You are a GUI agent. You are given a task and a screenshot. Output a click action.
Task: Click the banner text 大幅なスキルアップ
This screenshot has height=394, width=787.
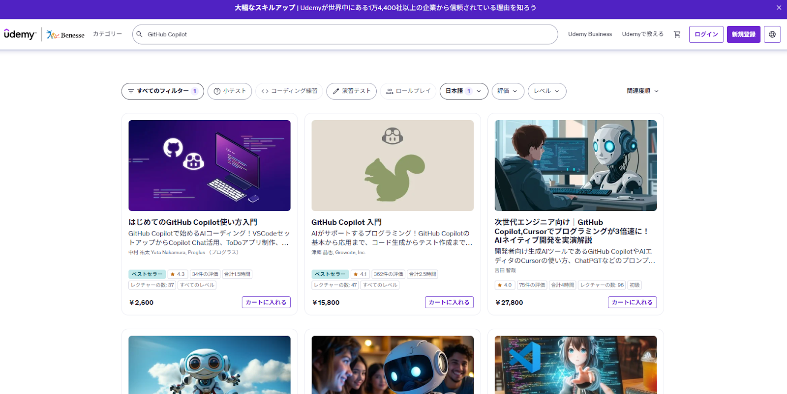(265, 8)
